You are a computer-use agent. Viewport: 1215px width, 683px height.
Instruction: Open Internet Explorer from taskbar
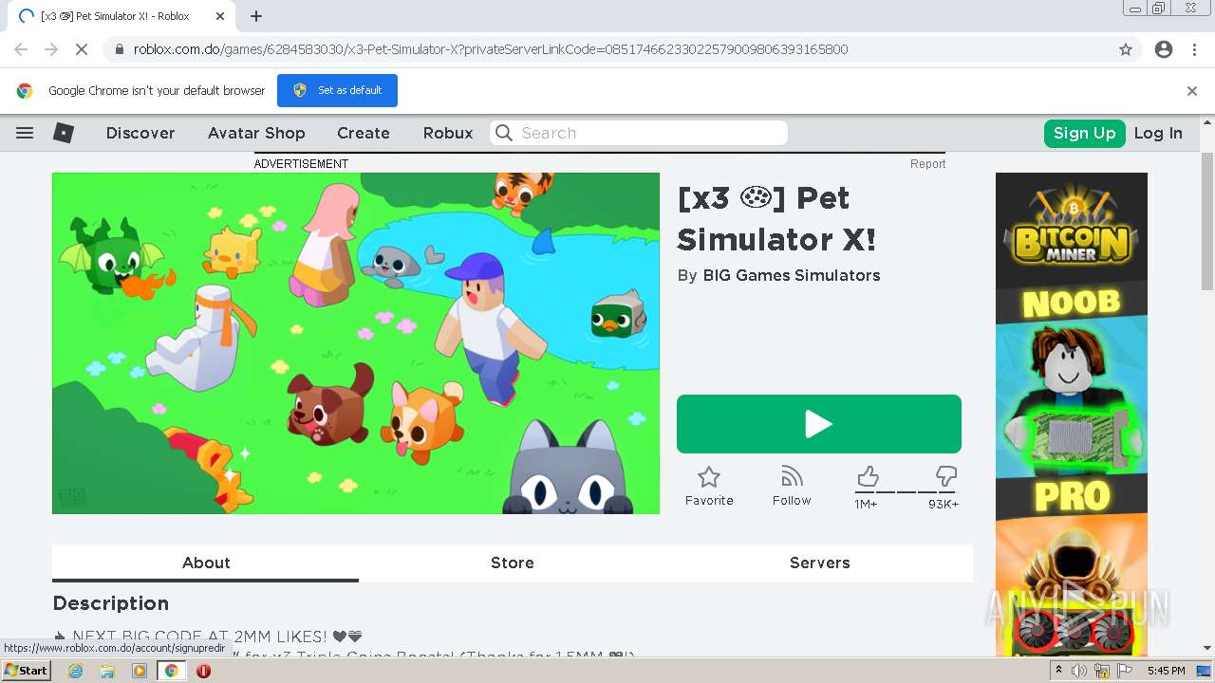click(x=76, y=671)
